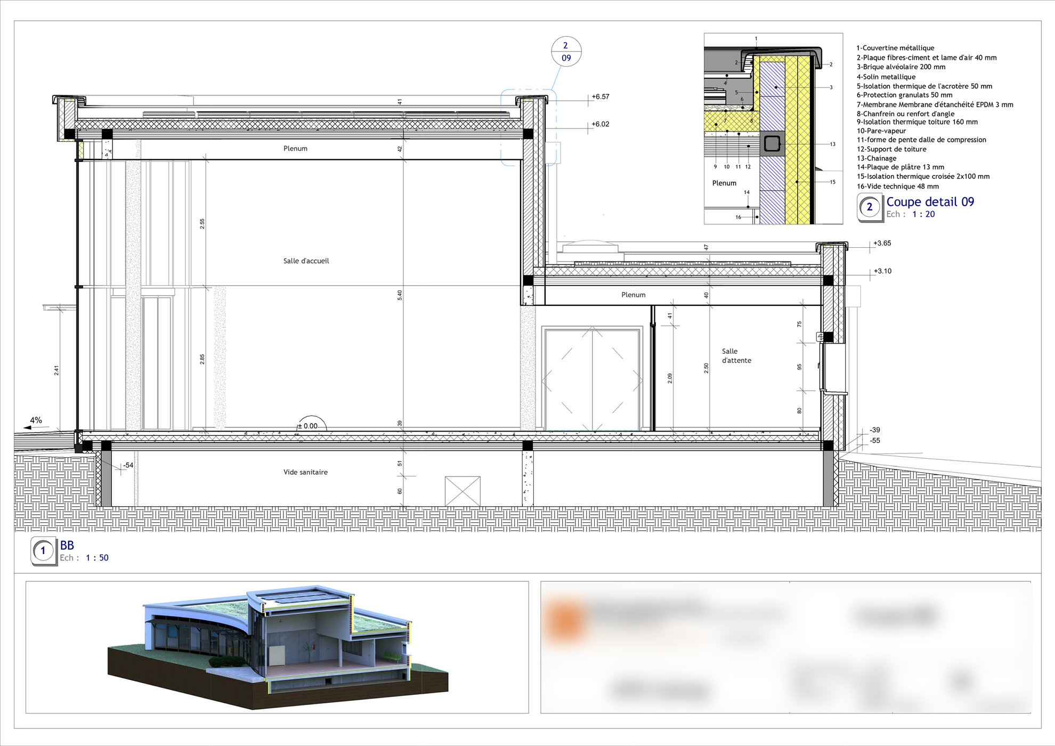Select the section marker 1 beside BB
Screen dimensions: 1055x746
click(x=43, y=551)
